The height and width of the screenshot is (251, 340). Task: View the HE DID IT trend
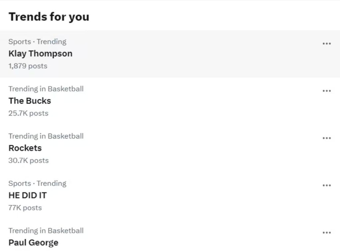[28, 195]
